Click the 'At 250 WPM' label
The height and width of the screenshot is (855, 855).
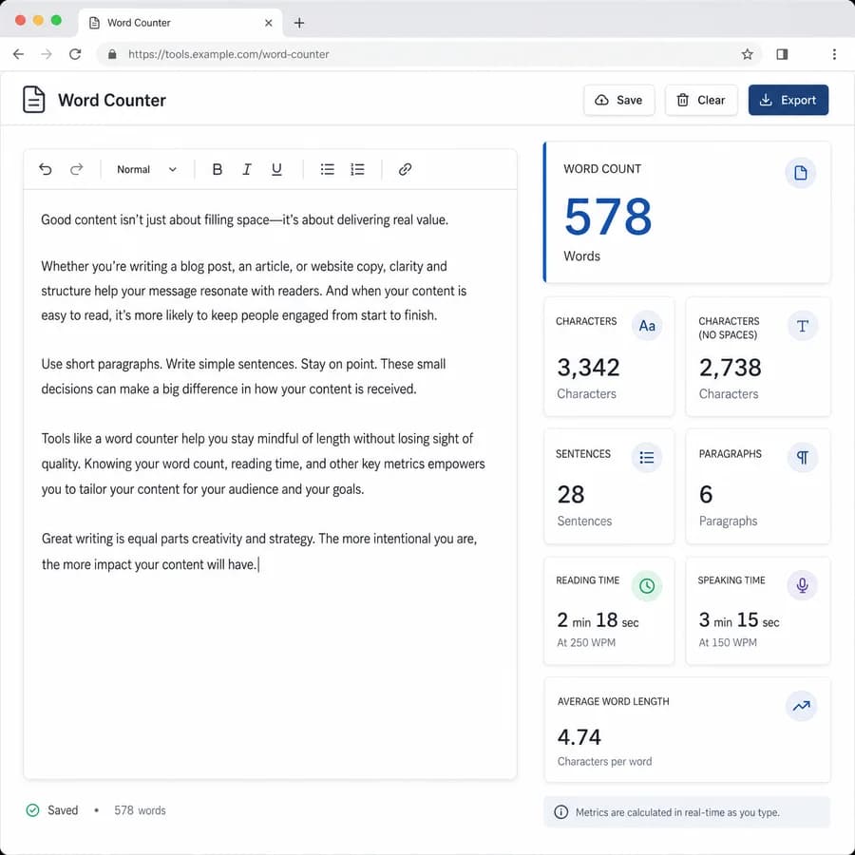click(586, 642)
